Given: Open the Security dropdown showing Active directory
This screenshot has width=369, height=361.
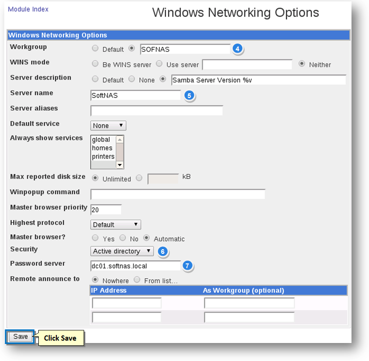Looking at the screenshot, I should pyautogui.click(x=122, y=251).
